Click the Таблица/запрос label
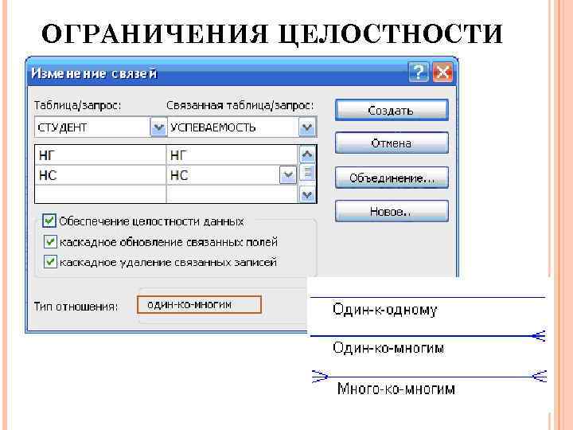This screenshot has width=573, height=430. click(77, 105)
